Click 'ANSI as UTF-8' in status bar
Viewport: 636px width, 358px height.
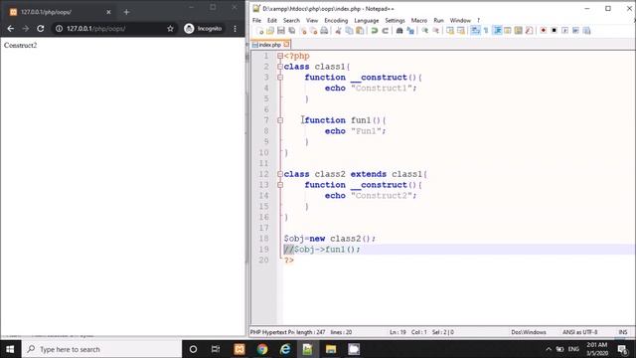point(579,332)
